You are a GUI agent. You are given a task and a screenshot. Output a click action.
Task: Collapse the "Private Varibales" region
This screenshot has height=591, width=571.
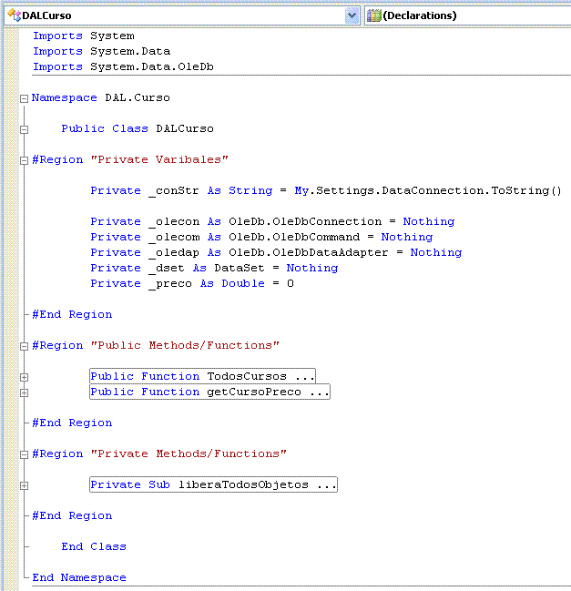[24, 160]
